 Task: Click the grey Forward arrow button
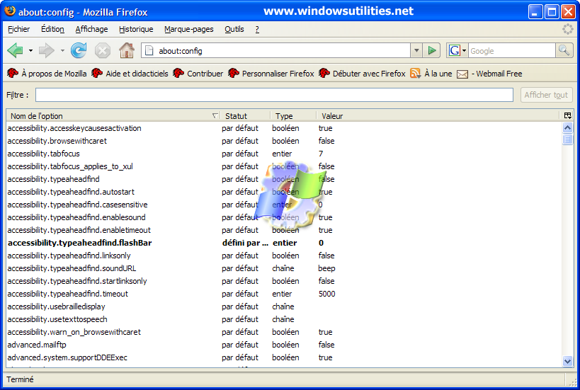pyautogui.click(x=47, y=51)
